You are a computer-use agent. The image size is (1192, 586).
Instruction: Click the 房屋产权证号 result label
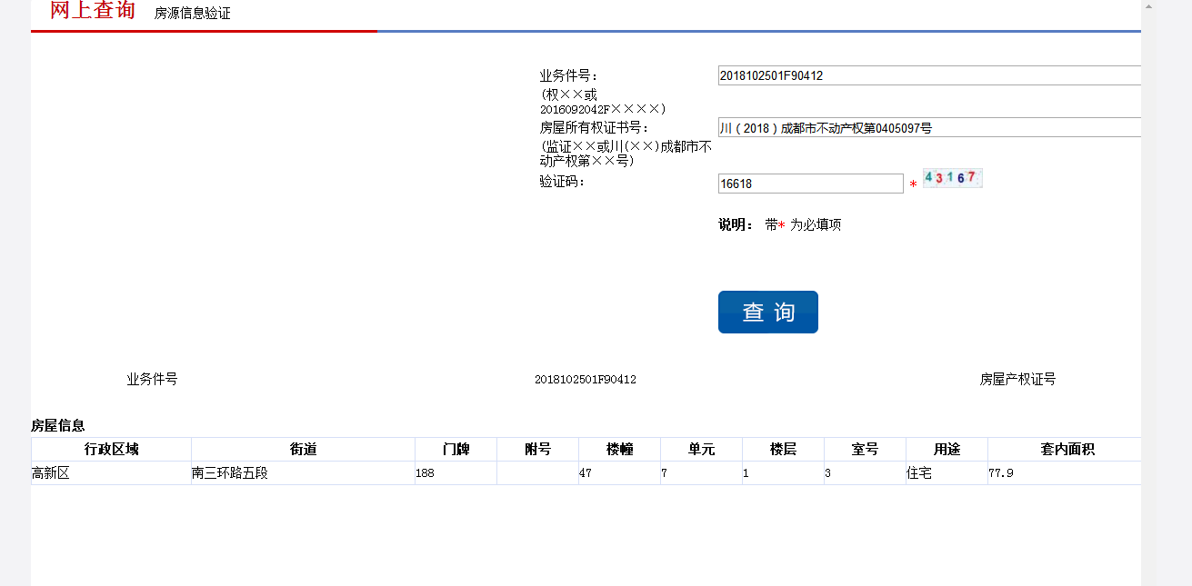pos(1017,380)
